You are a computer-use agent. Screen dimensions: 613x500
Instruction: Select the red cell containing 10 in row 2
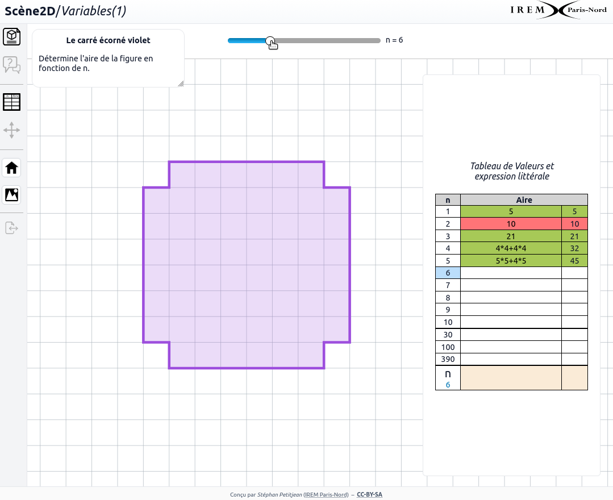[x=511, y=224]
